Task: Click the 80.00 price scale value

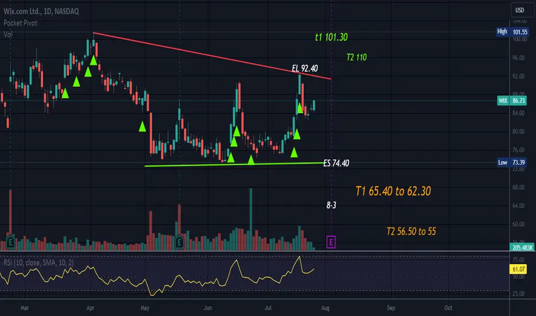Action: click(x=518, y=132)
